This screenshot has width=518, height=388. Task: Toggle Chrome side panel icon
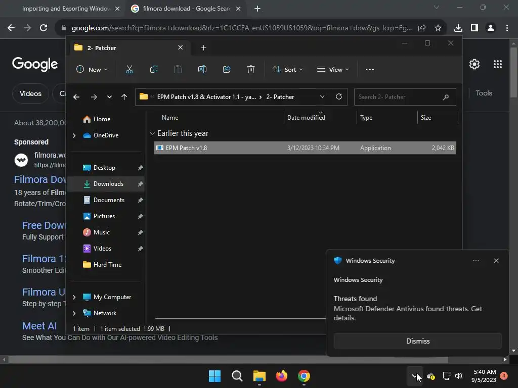click(x=474, y=28)
